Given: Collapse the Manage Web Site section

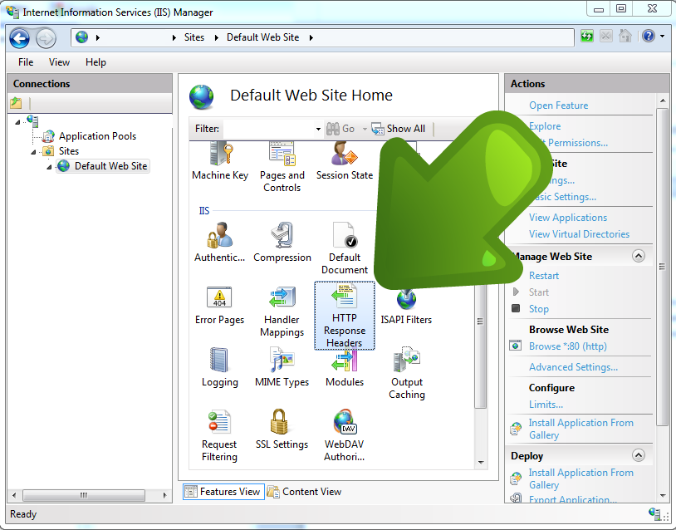Looking at the screenshot, I should tap(639, 256).
